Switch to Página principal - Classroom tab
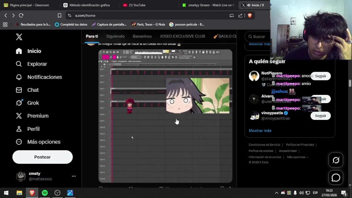The height and width of the screenshot is (198, 352). [29, 5]
